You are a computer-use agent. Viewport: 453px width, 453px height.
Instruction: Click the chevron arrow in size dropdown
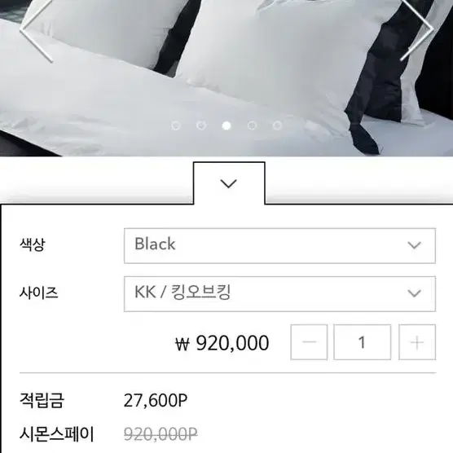click(414, 293)
